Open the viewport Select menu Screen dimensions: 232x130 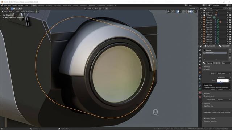coord(22,12)
